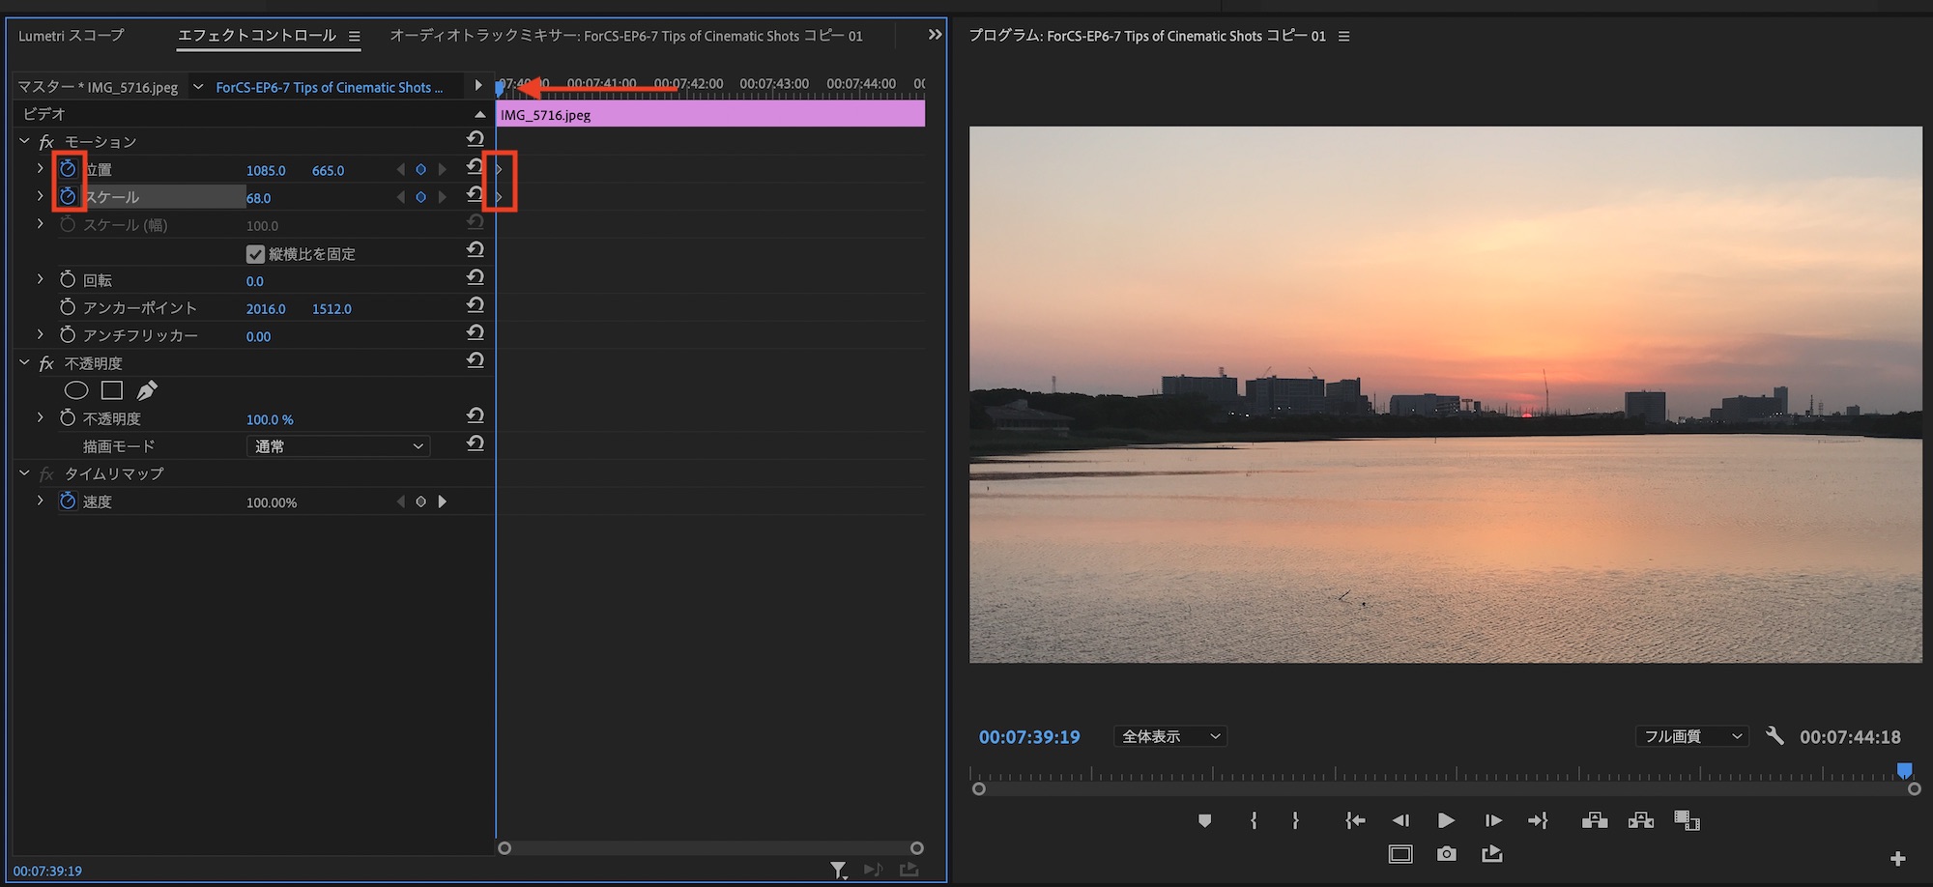1933x887 pixels.
Task: Click the スケール value 68.0 field
Action: tap(258, 198)
